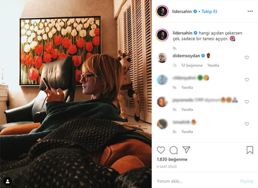View the 1.830 beğenme likes list
This screenshot has height=188, width=258.
(172, 159)
